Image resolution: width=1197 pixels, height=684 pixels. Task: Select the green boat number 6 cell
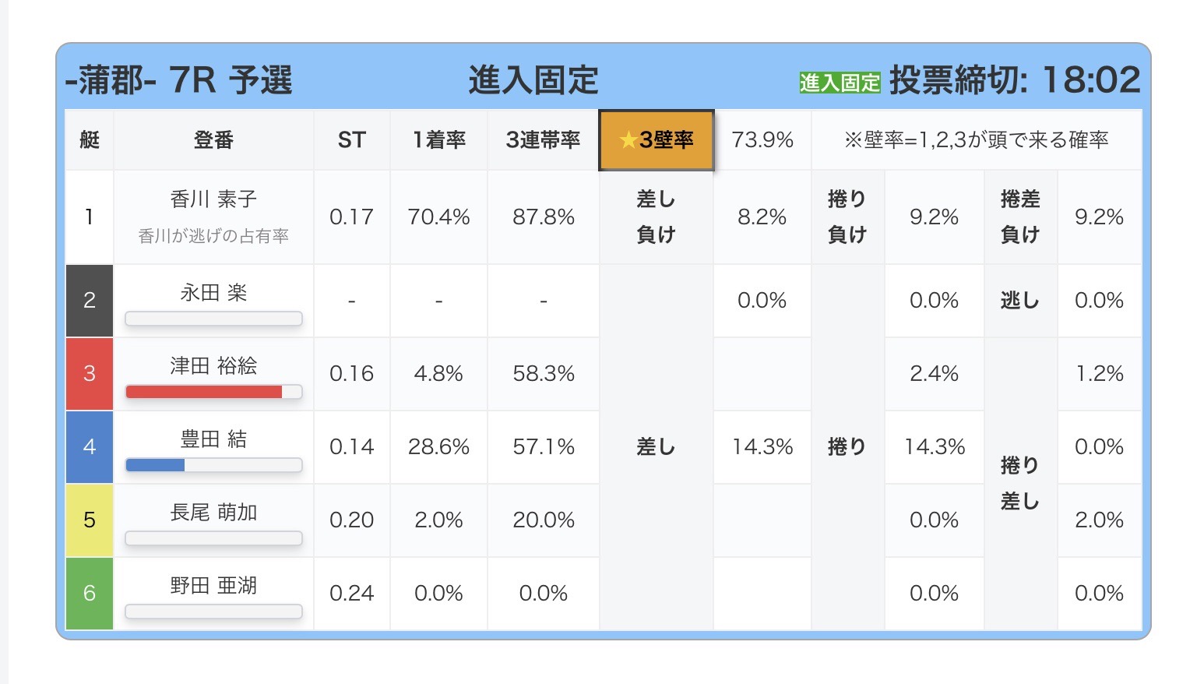coord(90,594)
